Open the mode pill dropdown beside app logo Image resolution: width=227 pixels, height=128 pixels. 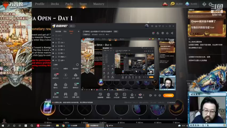point(72,26)
